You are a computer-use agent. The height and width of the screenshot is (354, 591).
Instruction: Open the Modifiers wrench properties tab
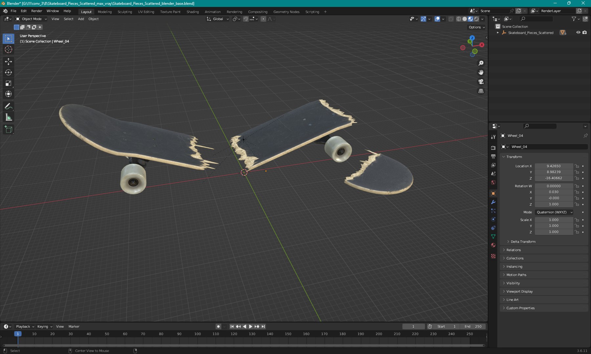tap(493, 202)
